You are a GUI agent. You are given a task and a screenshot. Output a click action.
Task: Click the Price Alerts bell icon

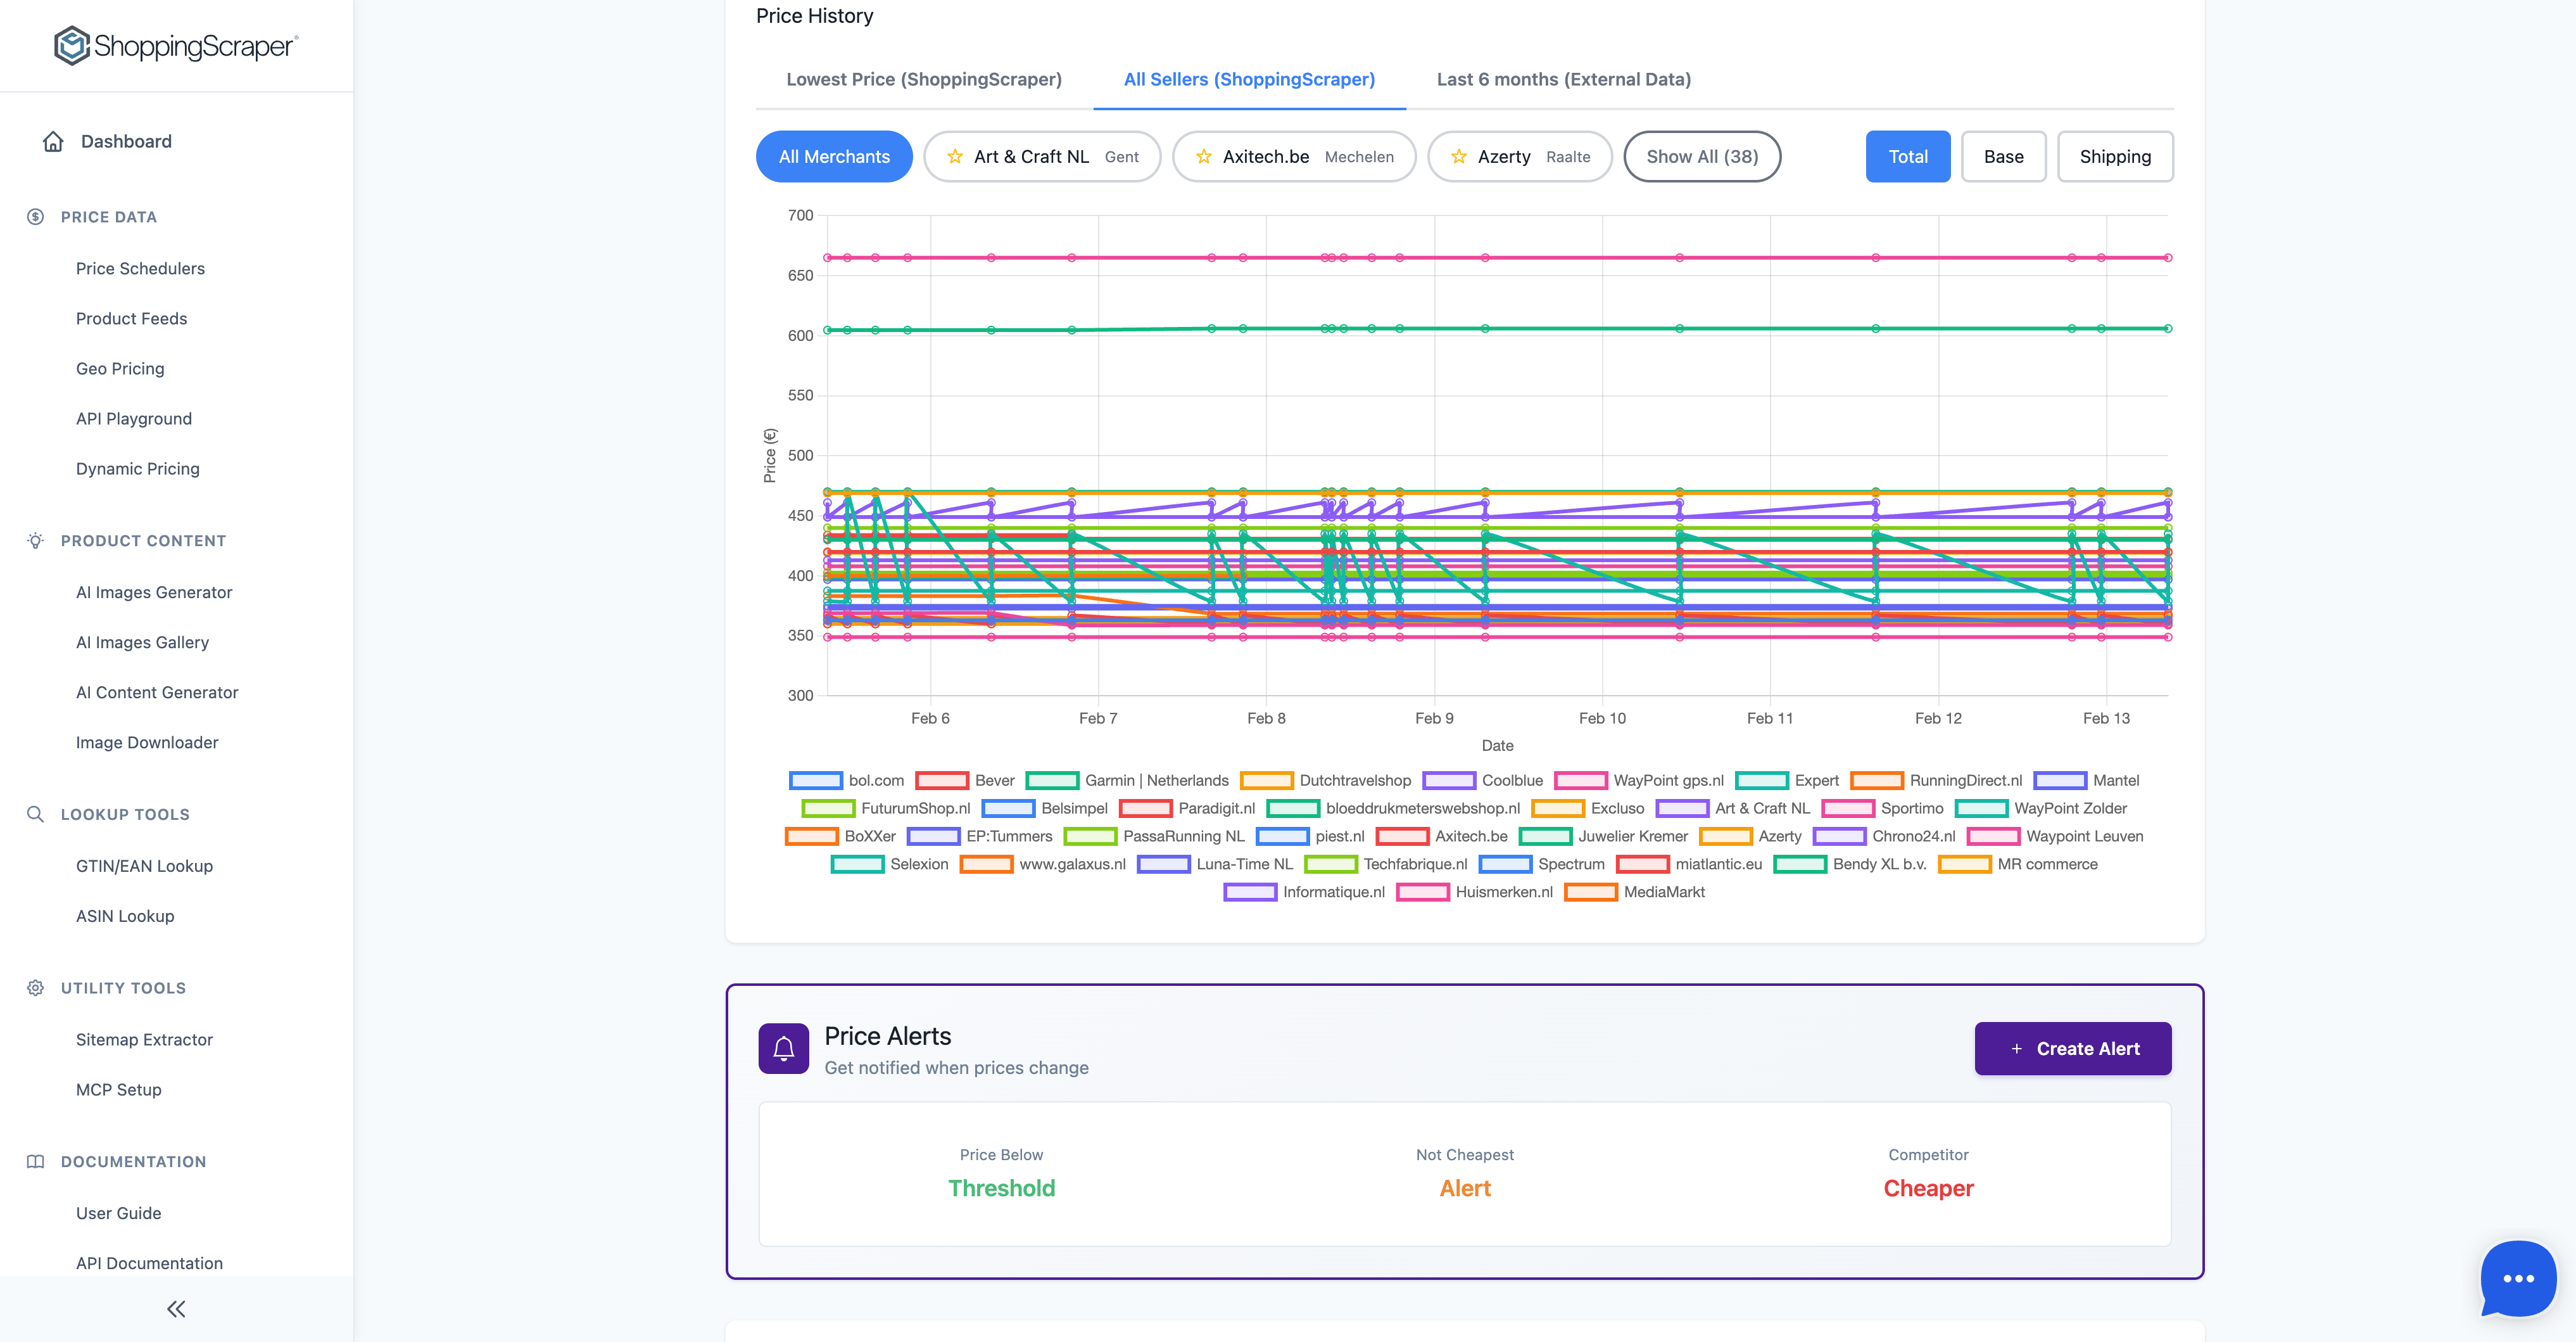click(784, 1048)
